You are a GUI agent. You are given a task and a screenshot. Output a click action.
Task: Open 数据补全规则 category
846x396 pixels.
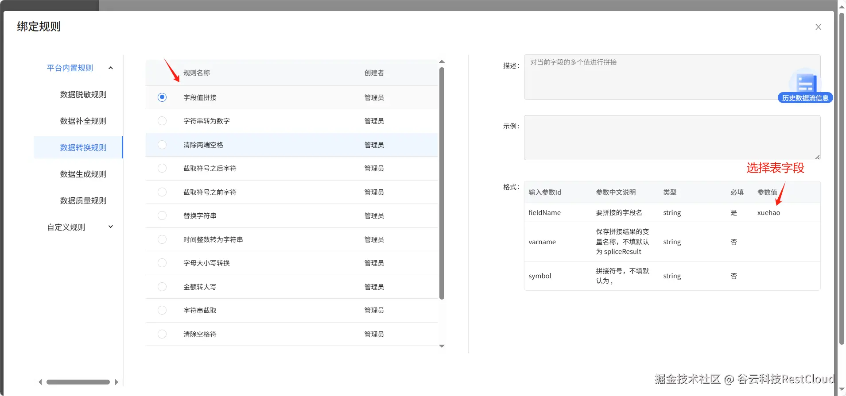(x=83, y=121)
